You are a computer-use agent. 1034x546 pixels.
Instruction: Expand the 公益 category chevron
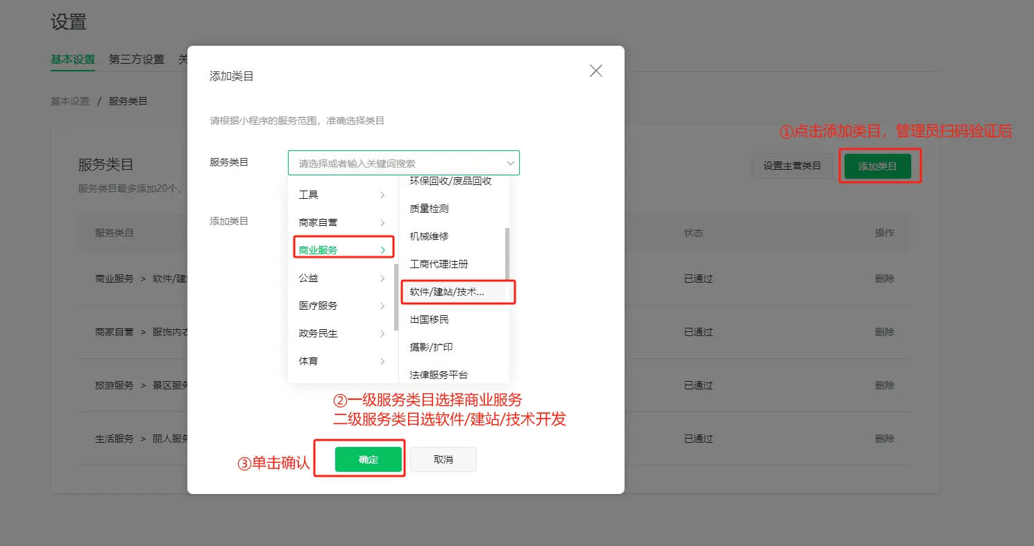pos(382,279)
